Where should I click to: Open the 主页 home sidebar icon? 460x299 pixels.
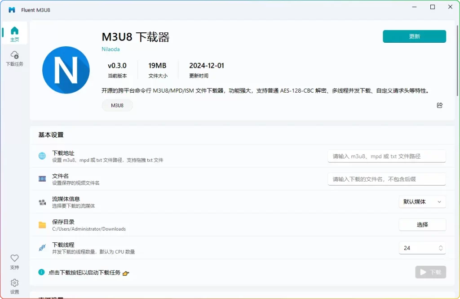pos(14,34)
